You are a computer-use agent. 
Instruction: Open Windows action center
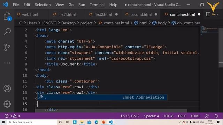click(218, 122)
